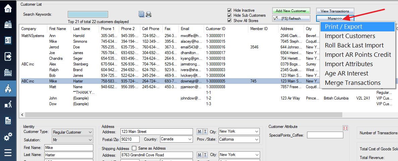The width and height of the screenshot is (398, 161).
Task: Click the M button beside main Address
Action: 200,131
